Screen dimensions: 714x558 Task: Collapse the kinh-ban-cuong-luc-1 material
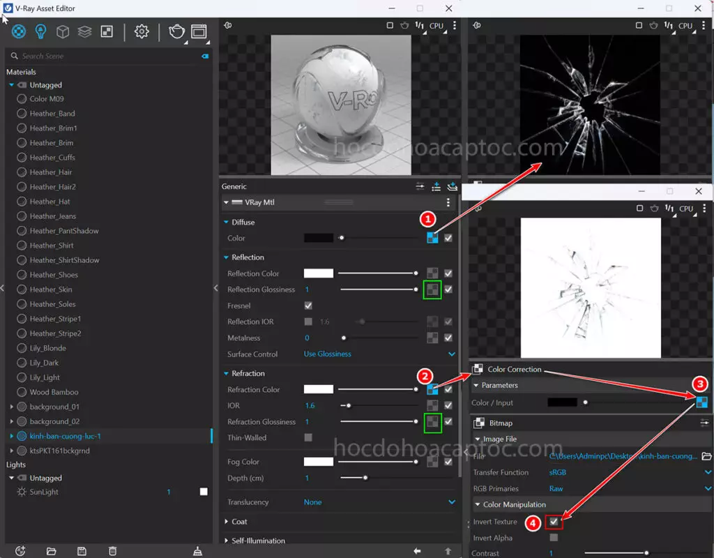13,435
